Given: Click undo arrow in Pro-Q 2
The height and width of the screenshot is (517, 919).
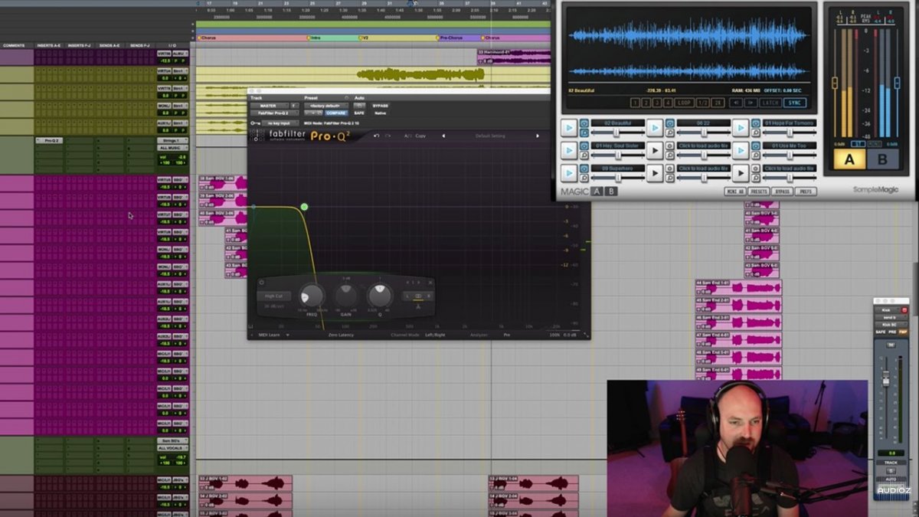Looking at the screenshot, I should 376,136.
